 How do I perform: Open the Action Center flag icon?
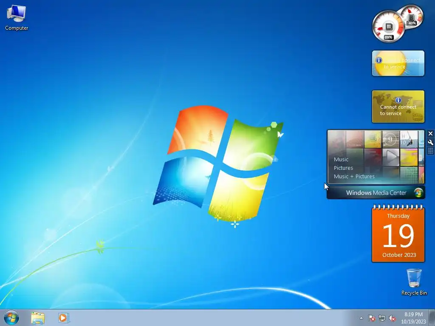(x=371, y=318)
